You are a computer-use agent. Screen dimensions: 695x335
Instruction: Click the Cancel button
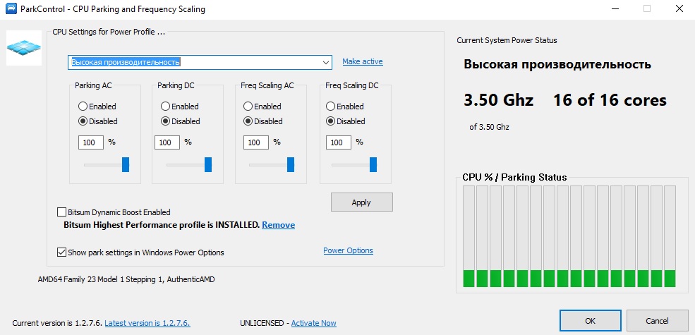click(657, 321)
